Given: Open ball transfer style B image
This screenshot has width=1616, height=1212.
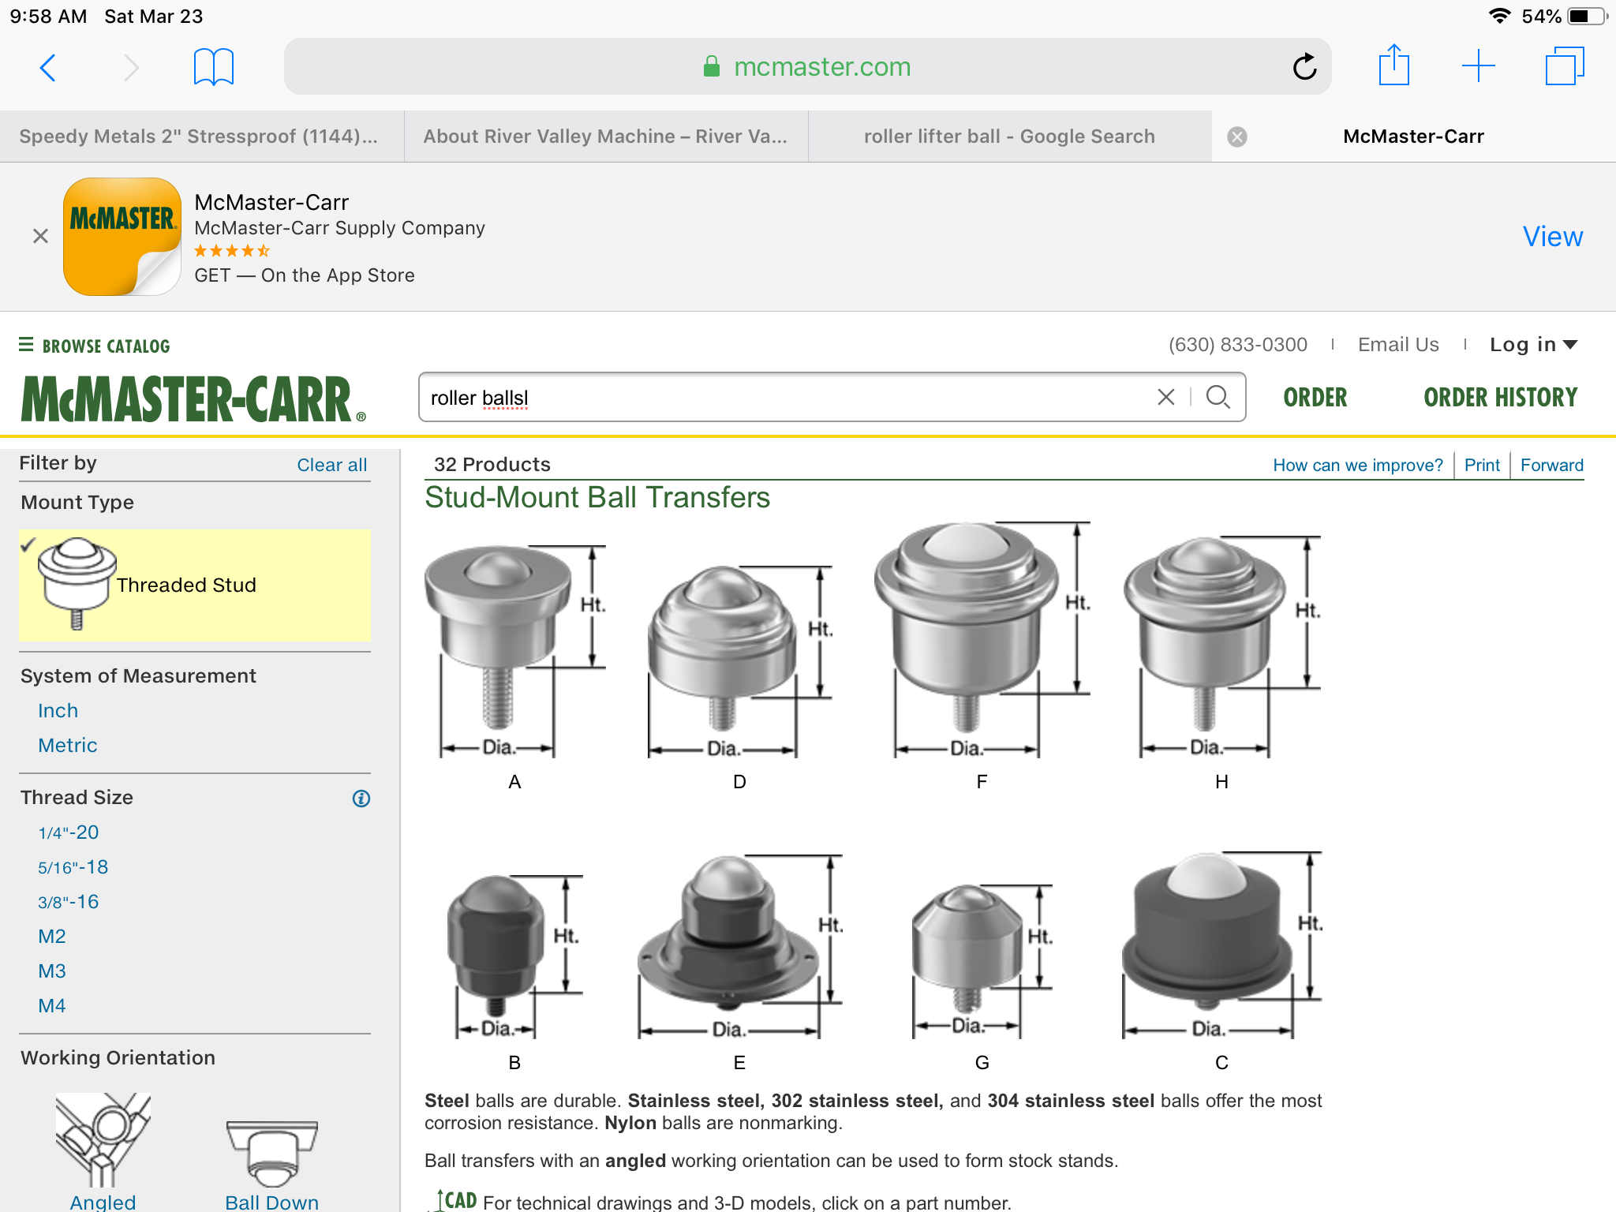Looking at the screenshot, I should pyautogui.click(x=514, y=956).
